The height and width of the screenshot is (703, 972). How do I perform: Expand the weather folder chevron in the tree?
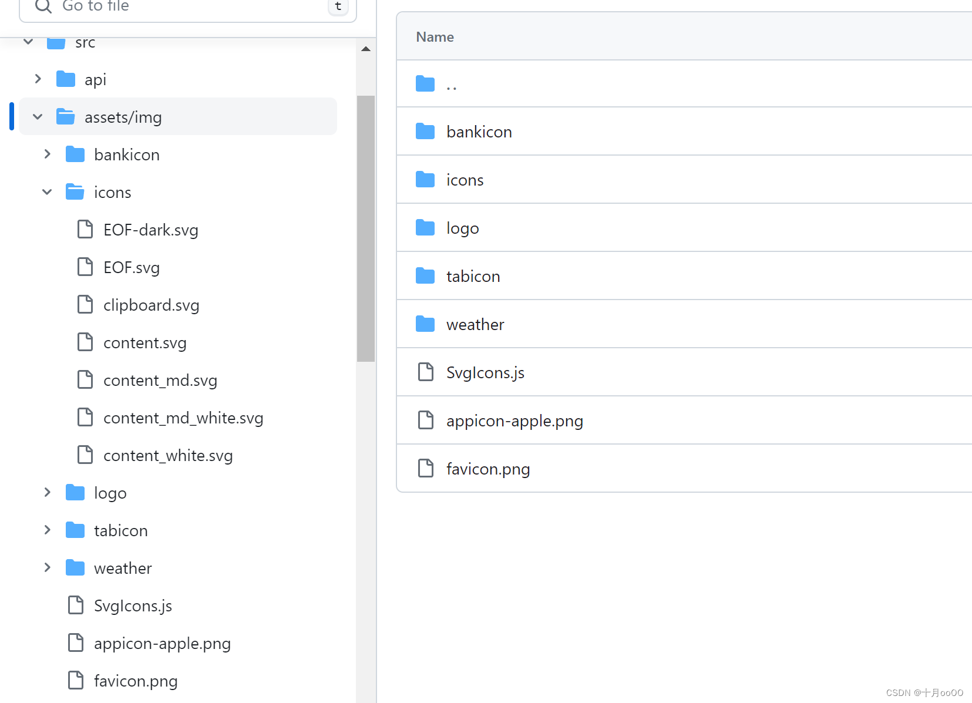pyautogui.click(x=48, y=567)
